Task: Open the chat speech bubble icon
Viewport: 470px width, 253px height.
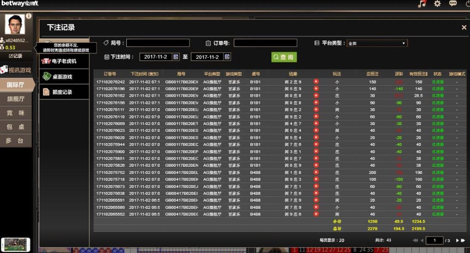Action: [453, 4]
